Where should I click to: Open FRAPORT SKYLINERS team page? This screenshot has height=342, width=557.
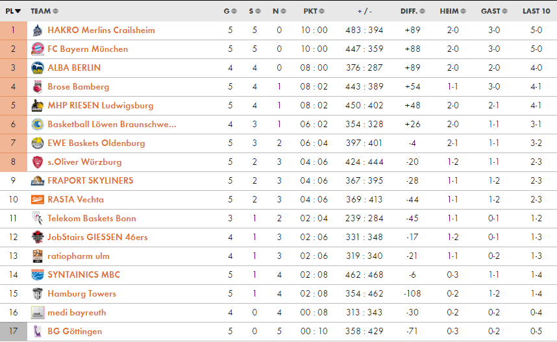coord(90,180)
